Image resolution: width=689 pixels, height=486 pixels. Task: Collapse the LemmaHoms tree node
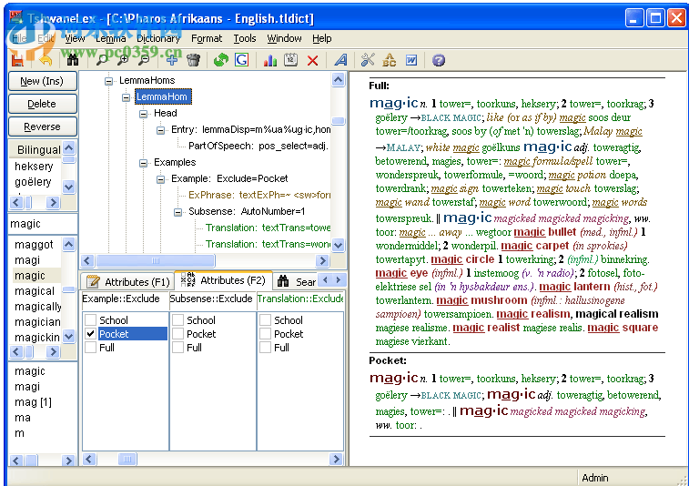[x=110, y=81]
